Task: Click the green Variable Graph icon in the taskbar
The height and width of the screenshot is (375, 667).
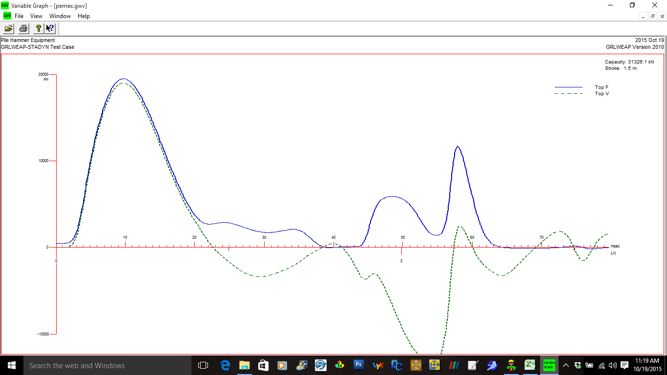Action: [x=549, y=365]
